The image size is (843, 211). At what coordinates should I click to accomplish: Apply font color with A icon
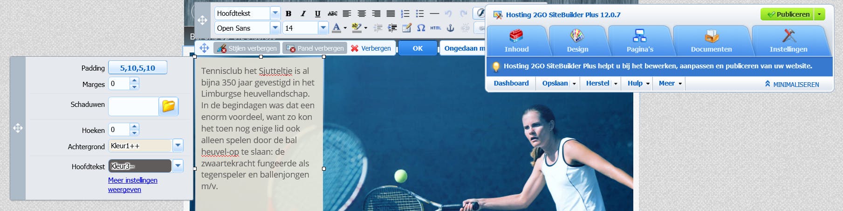click(x=336, y=28)
